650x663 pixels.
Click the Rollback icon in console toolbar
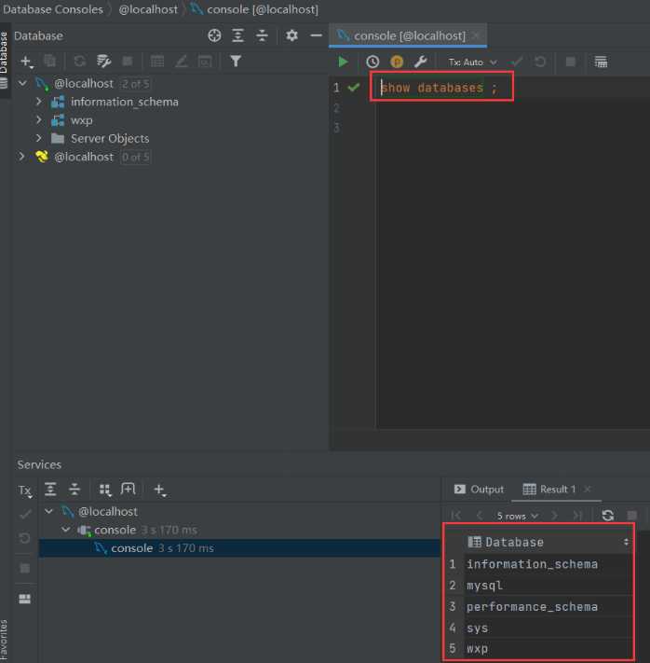click(540, 62)
